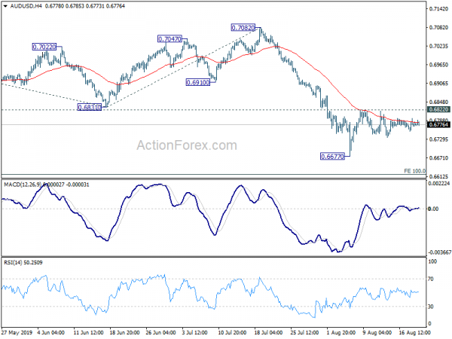
Task: Click the RSI(14) 50.2509 indicator label
Action: coord(23,263)
